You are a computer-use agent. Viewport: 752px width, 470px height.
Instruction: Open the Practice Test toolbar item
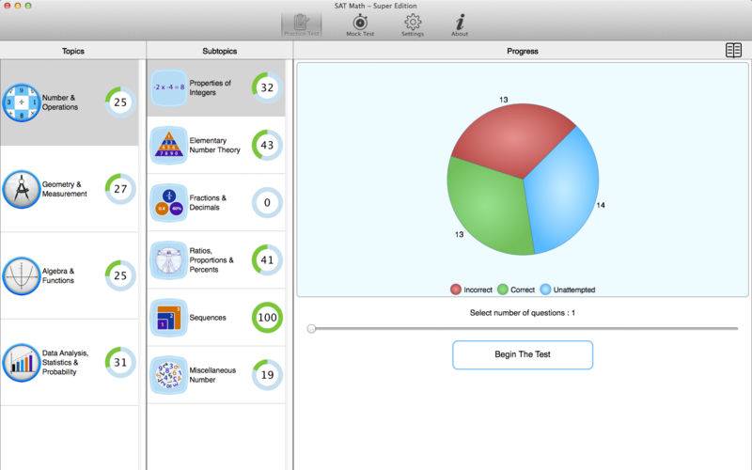pos(301,25)
